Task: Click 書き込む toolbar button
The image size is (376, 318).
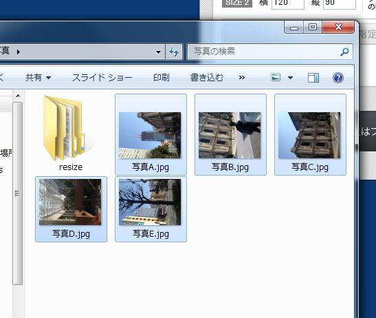Action: tap(207, 78)
